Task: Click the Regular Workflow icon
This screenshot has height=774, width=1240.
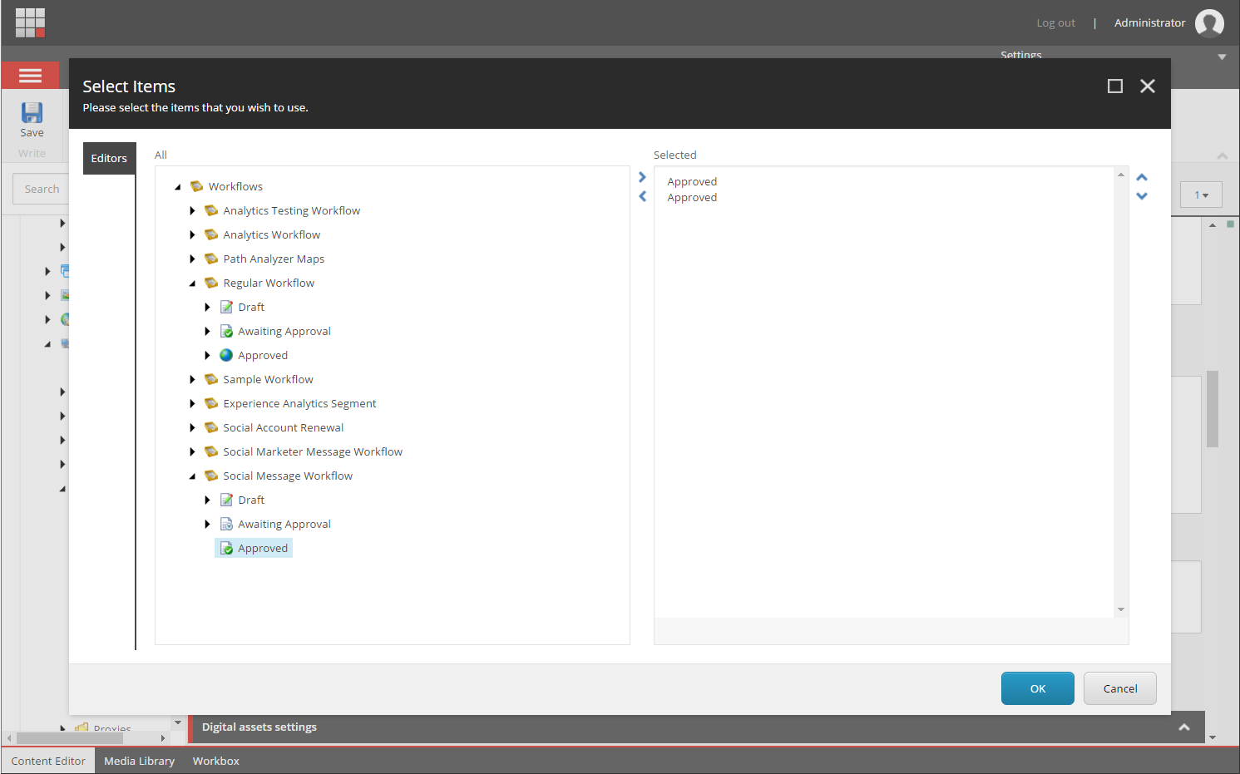Action: pos(211,283)
